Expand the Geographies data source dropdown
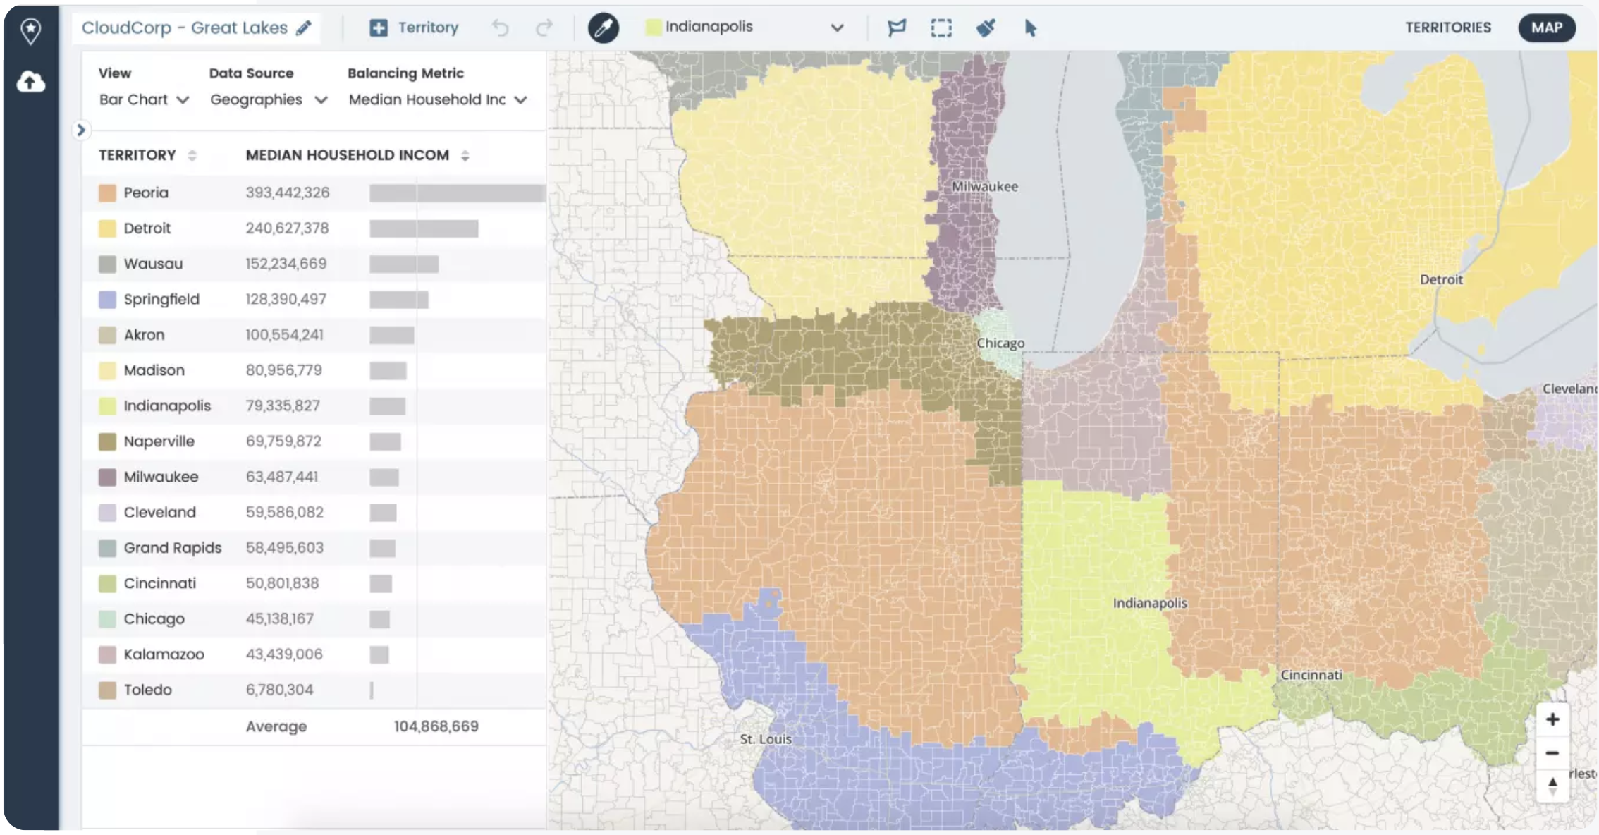Screen dimensions: 1599x835 tap(269, 100)
